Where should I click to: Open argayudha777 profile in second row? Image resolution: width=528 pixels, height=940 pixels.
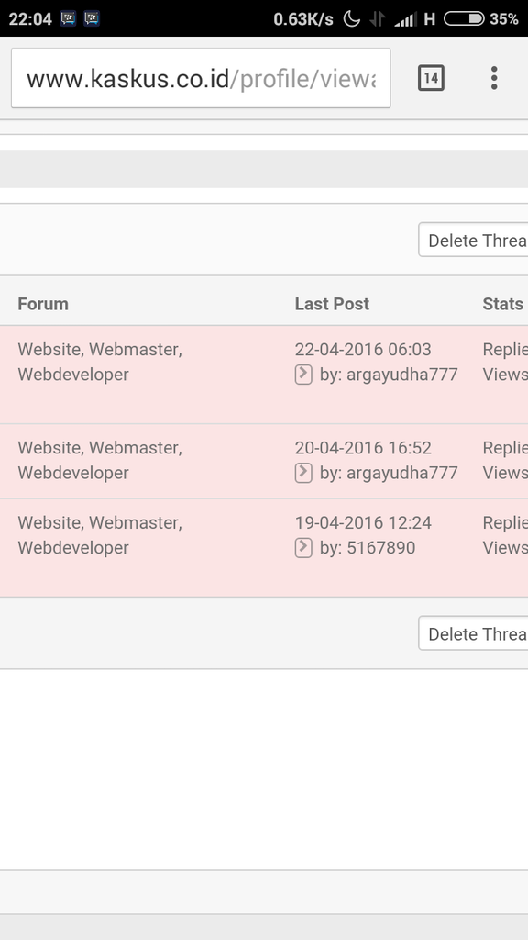tap(401, 473)
